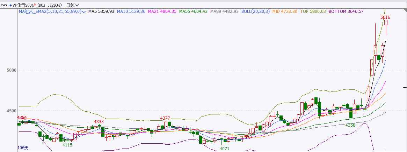Click the BOTTOM 3646.57 Bollinger label

(x=346, y=11)
